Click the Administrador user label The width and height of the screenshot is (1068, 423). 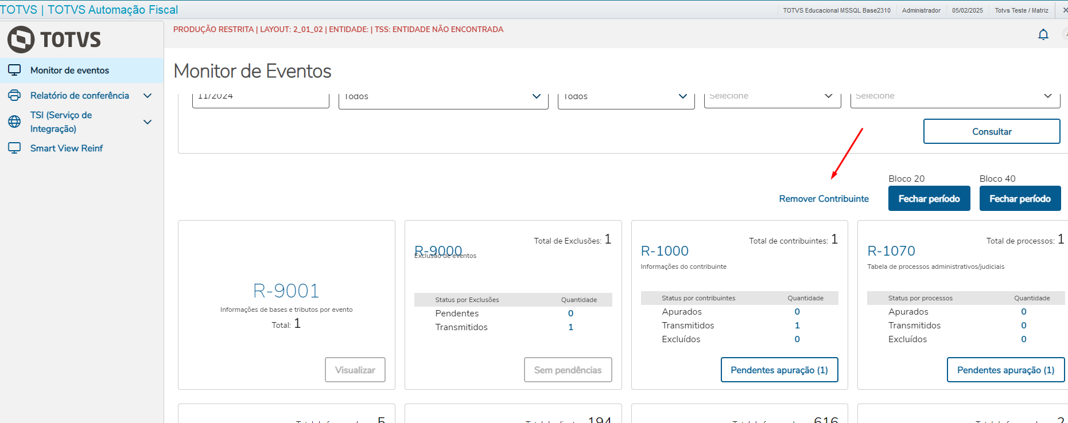click(921, 10)
